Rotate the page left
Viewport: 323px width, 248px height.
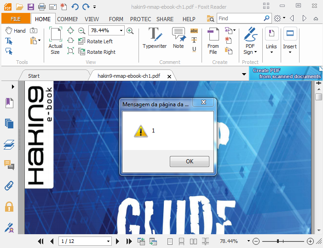pos(95,41)
